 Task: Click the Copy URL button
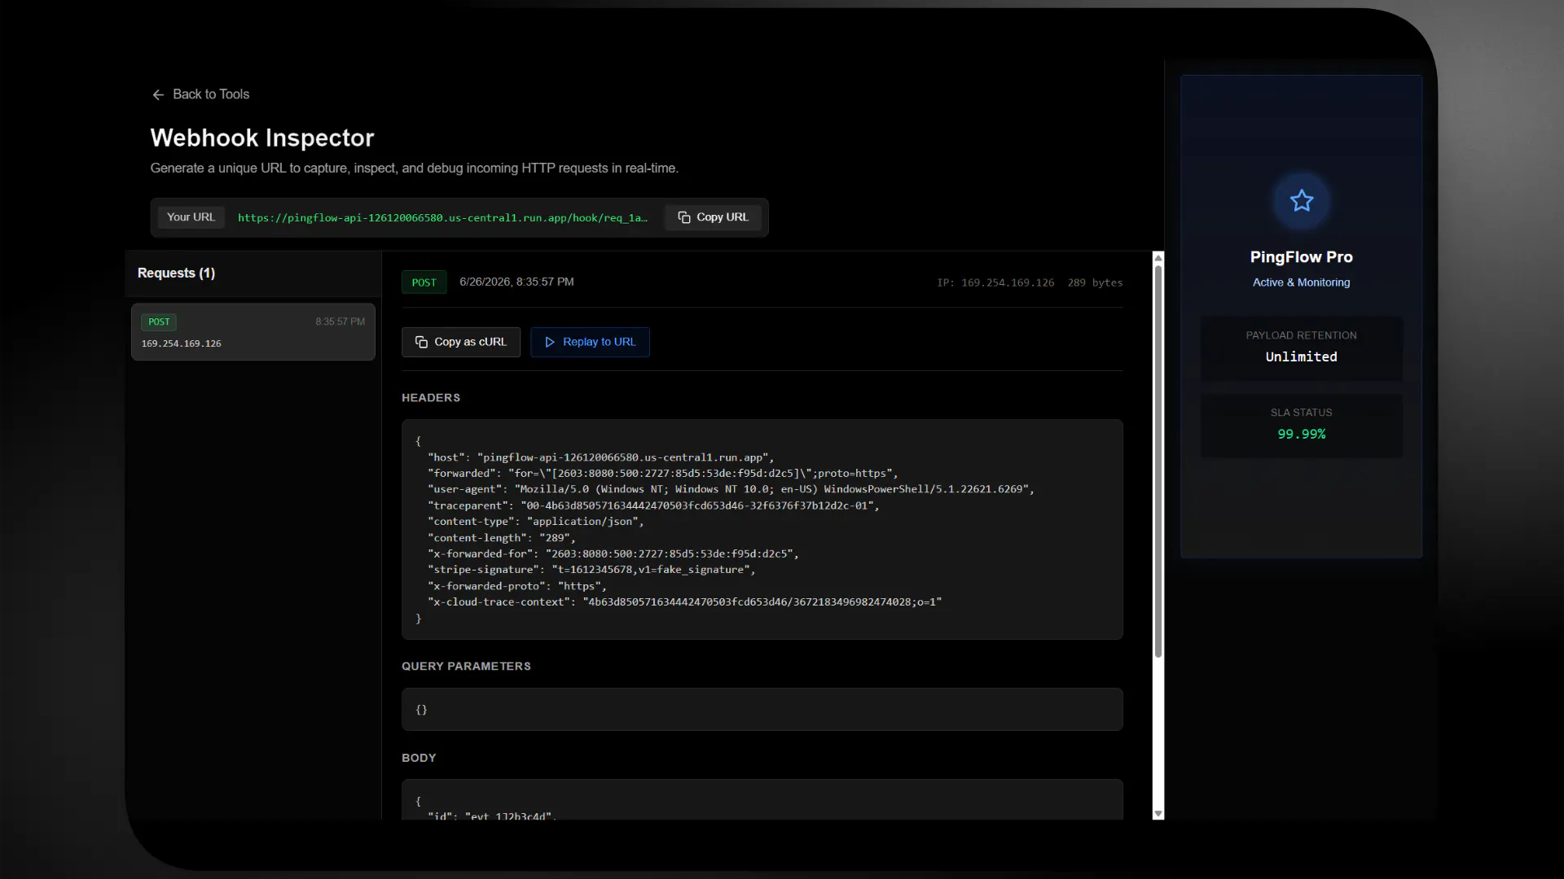click(x=713, y=217)
